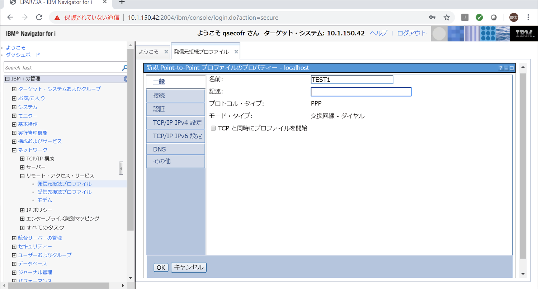The height and width of the screenshot is (289, 538).
Task: Click the ログアウト link
Action: [x=412, y=33]
